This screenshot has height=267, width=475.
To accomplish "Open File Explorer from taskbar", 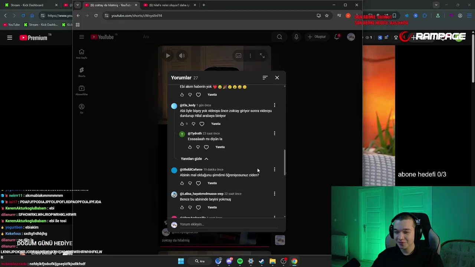I will (272, 261).
